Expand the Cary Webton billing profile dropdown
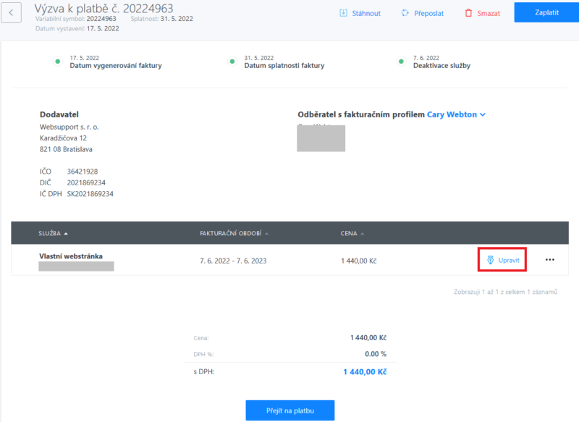The image size is (579, 422). point(456,114)
